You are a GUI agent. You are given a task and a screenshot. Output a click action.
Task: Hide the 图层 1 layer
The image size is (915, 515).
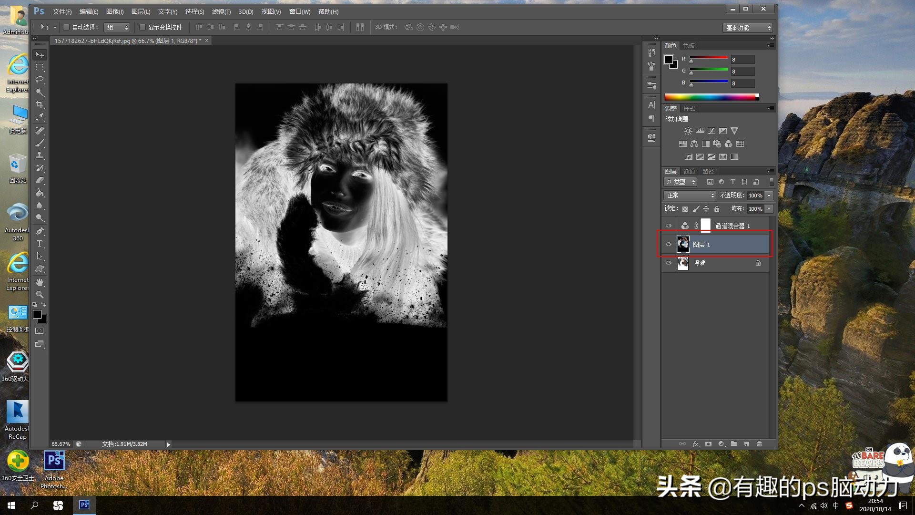(669, 244)
